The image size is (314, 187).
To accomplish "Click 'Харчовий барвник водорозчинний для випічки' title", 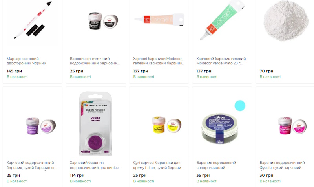I will 95,165.
